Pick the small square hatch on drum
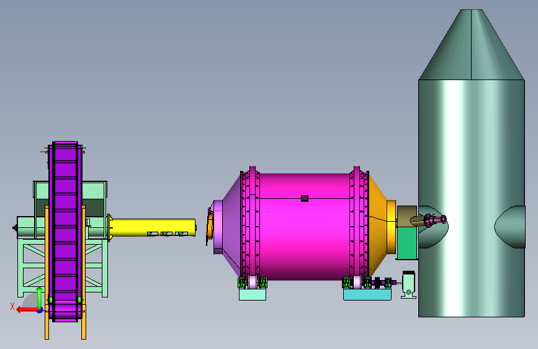The height and width of the screenshot is (349, 538). 304,198
